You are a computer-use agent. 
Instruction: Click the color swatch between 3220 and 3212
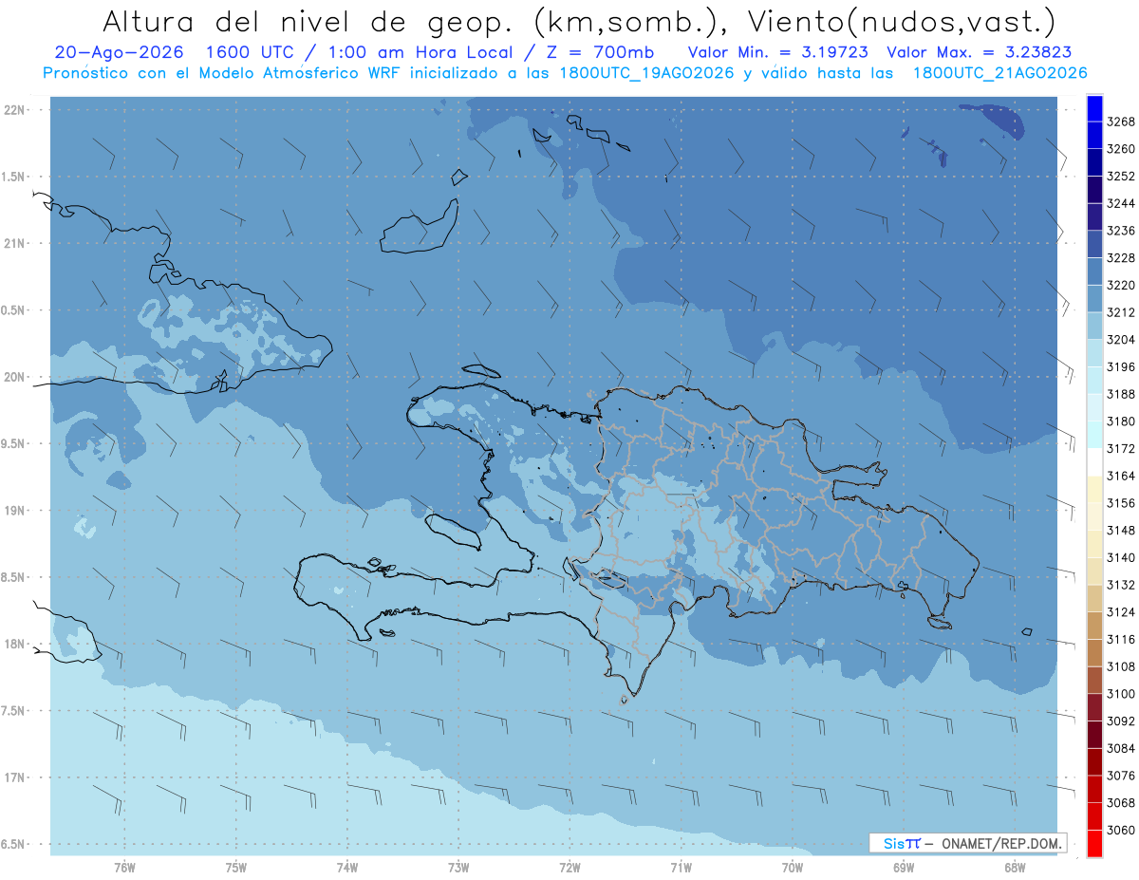[1094, 298]
